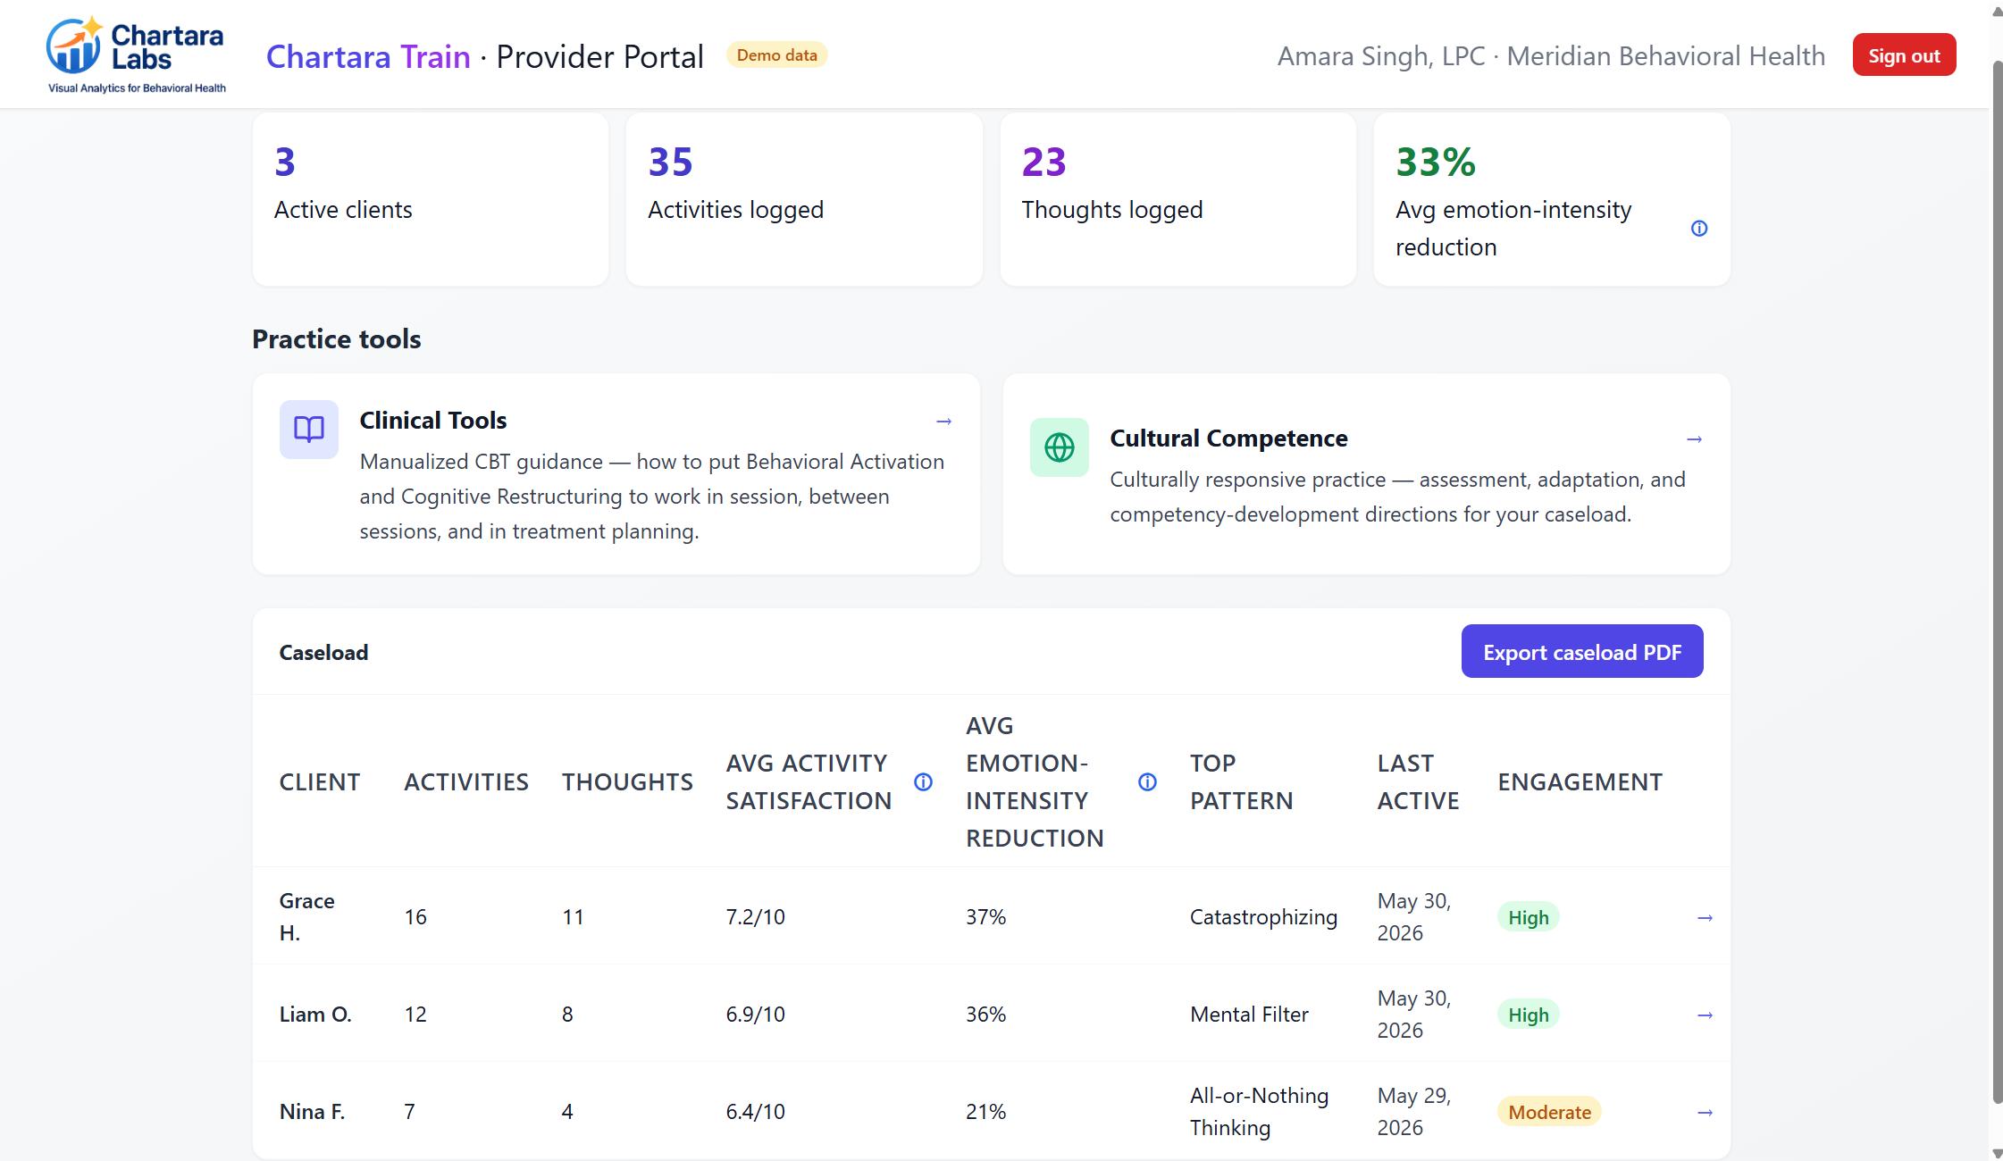
Task: Export caseload PDF
Action: 1582,652
